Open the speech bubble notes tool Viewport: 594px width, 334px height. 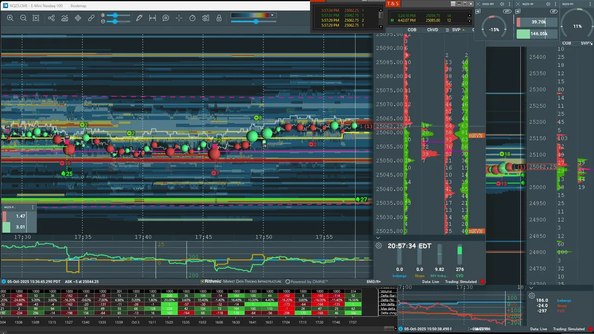coord(166,18)
